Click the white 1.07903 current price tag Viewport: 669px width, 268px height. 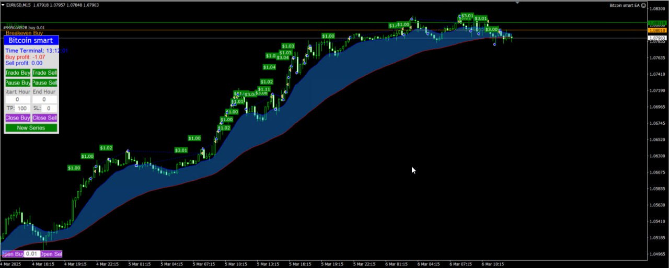[x=656, y=38]
